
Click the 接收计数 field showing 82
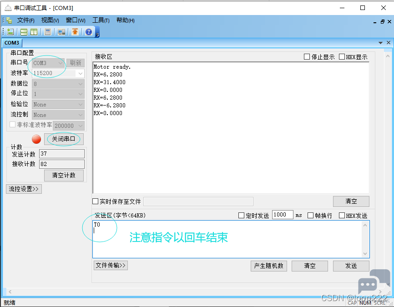62,164
